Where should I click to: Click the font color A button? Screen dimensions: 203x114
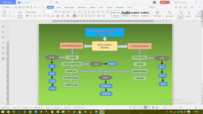[x=62, y=16]
